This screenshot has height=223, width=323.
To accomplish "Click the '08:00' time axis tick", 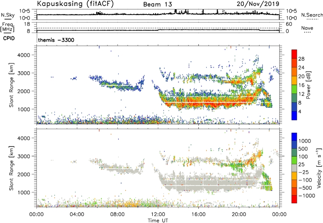I will pyautogui.click(x=117, y=215).
